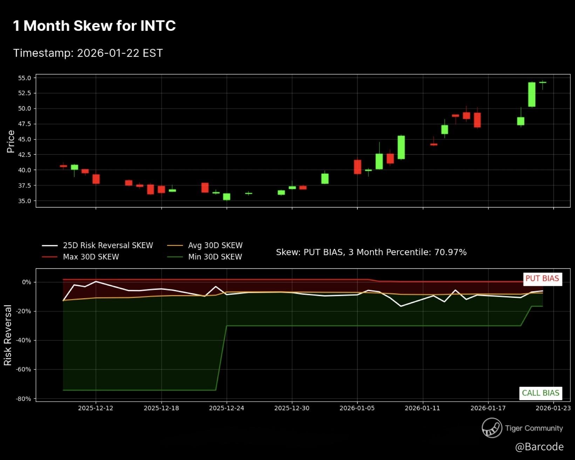The height and width of the screenshot is (460, 575).
Task: Click the -60% risk reversal axis label
Action: tap(23, 369)
